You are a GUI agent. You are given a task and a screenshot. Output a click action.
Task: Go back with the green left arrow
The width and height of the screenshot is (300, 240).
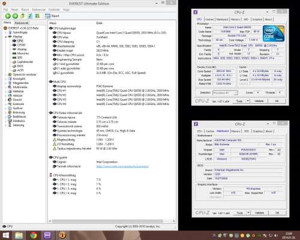tap(8, 16)
